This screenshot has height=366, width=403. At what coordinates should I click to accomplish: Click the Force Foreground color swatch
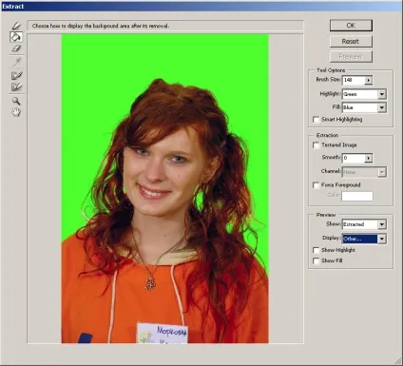click(x=357, y=196)
